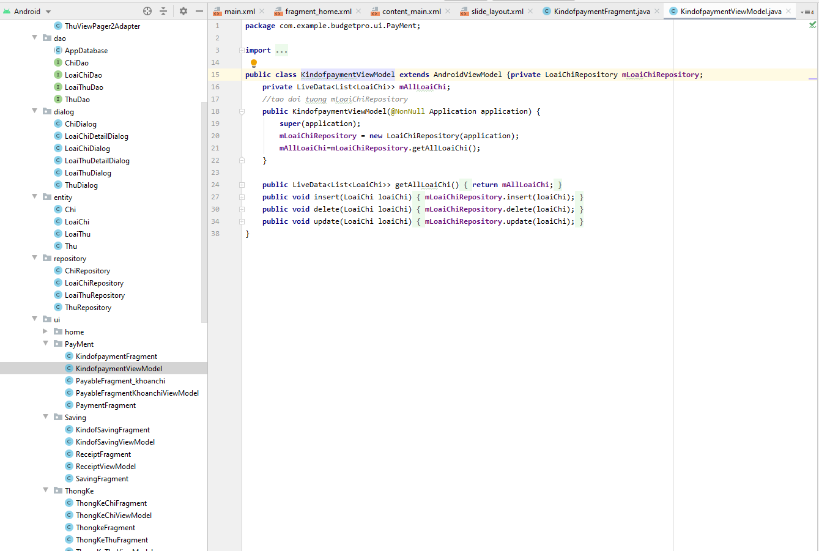819x551 pixels.
Task: Expand insert method fold on line 27
Action: point(242,197)
